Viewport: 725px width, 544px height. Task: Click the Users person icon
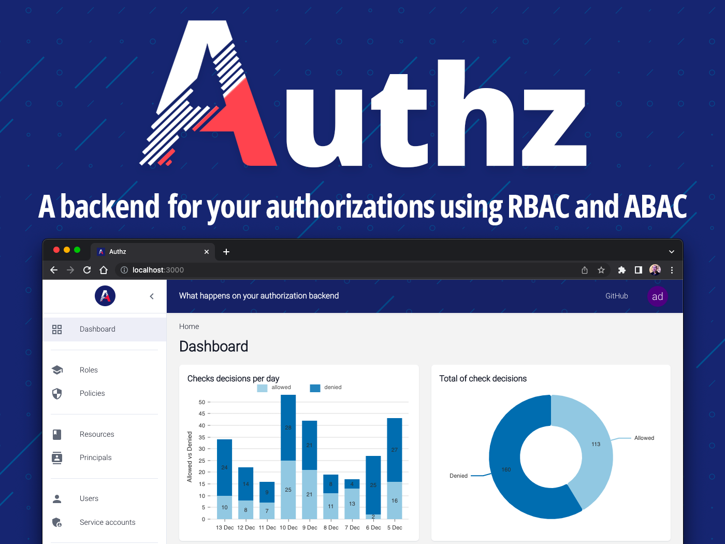[57, 498]
